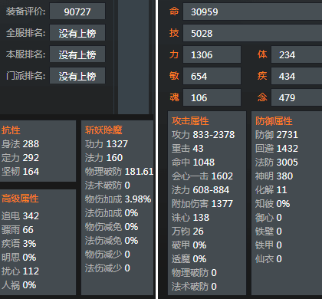The width and height of the screenshot is (322, 299).
Task: Click the 重击 43 entry
Action: (188, 149)
